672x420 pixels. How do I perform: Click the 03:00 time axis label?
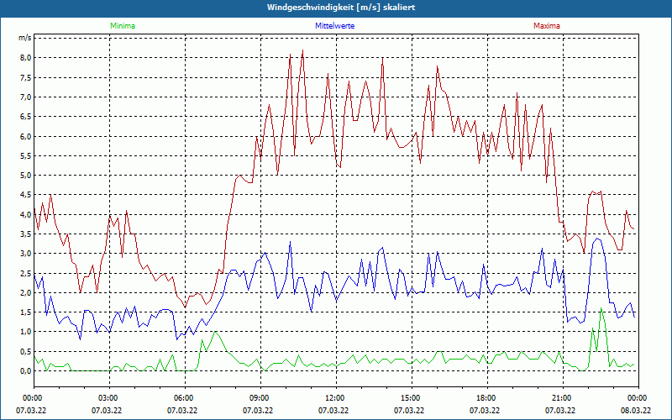coord(108,397)
